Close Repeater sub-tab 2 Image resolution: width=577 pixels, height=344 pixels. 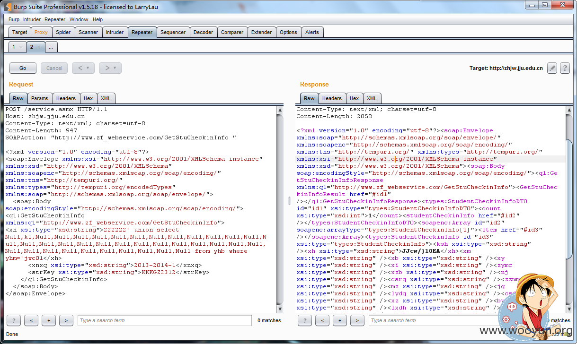pyautogui.click(x=38, y=47)
